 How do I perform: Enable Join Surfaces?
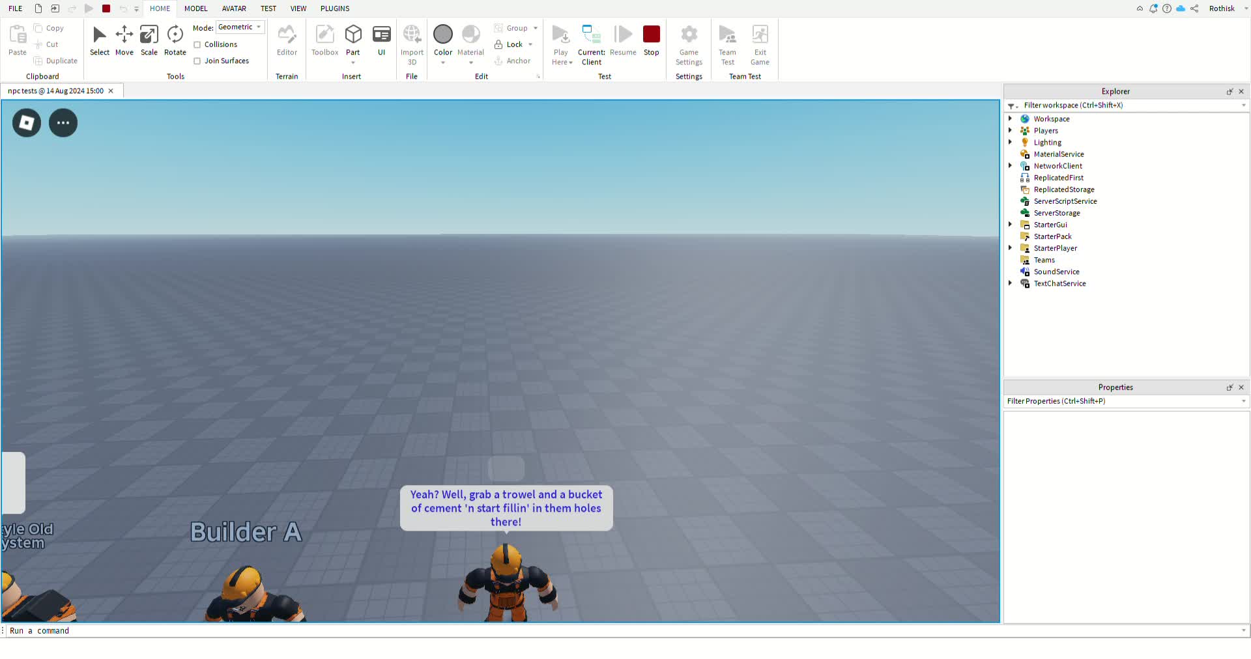click(x=197, y=61)
